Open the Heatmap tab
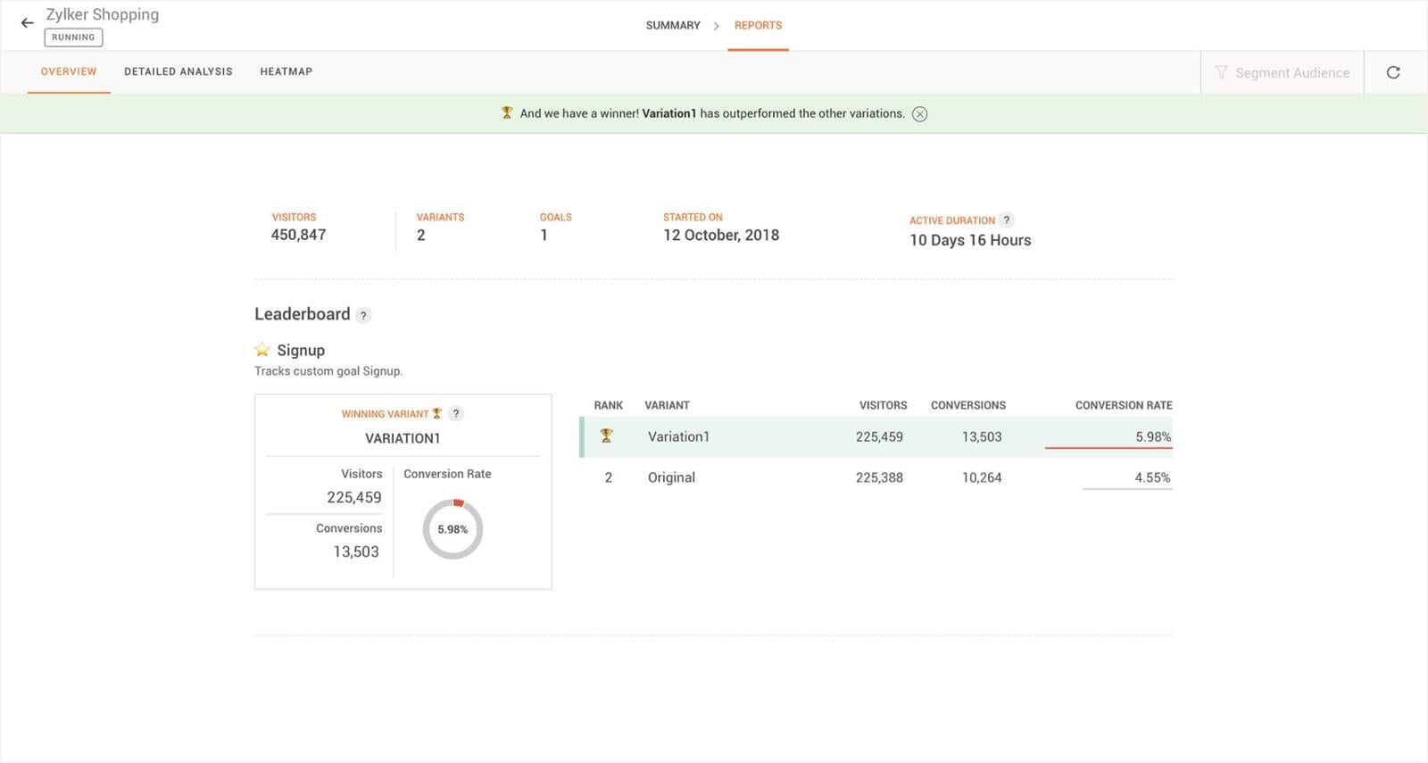 (x=286, y=71)
